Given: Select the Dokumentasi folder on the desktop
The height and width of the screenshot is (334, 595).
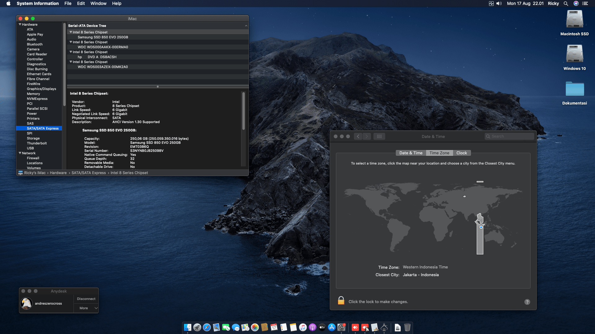Looking at the screenshot, I should (575, 89).
